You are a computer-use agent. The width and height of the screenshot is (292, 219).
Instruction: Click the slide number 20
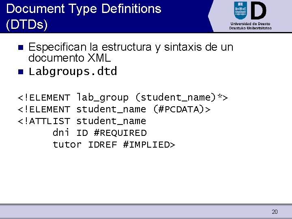[x=275, y=212]
